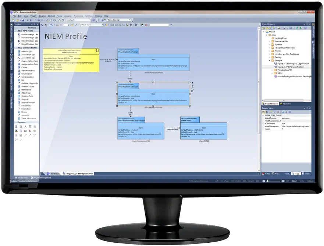
Task: Collapse the Example folder
Action: pos(269,61)
